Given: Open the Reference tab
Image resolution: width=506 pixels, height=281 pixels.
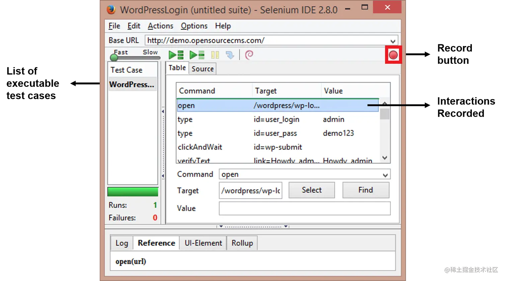Looking at the screenshot, I should (x=156, y=243).
